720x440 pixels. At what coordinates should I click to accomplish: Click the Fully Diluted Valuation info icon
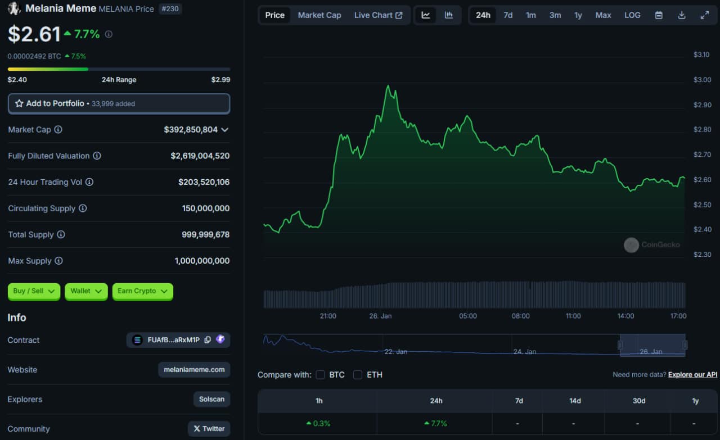point(97,156)
